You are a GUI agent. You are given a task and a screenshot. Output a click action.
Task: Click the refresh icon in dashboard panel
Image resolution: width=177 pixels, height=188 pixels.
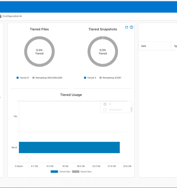pos(126,27)
